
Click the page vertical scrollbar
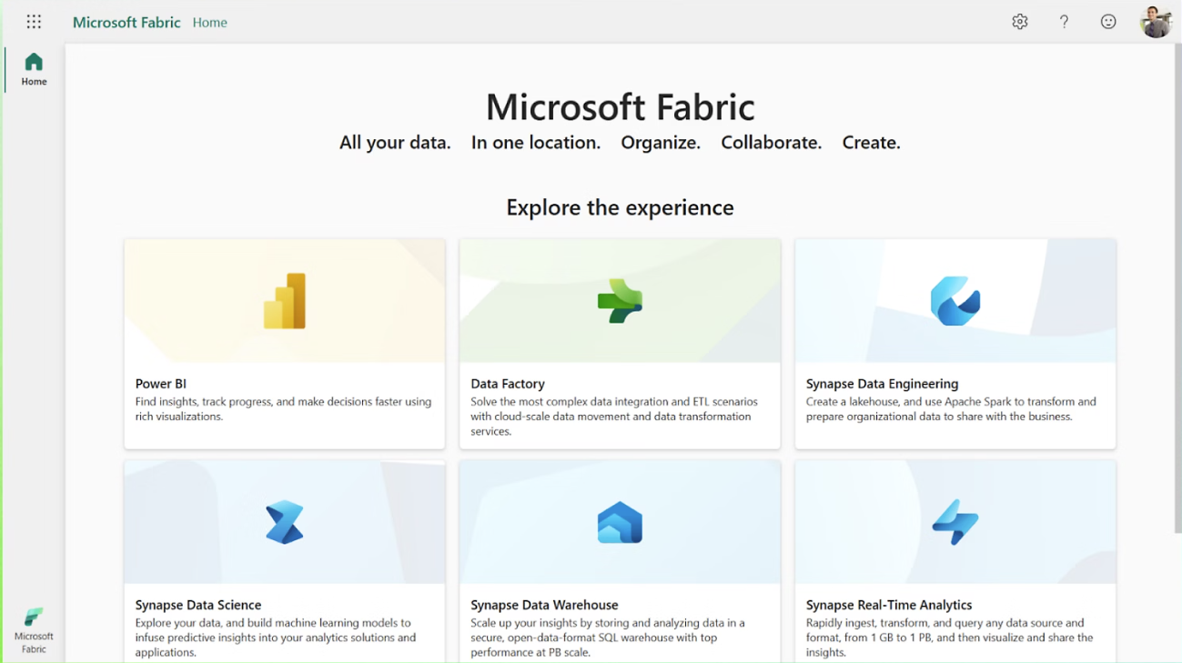[1177, 286]
